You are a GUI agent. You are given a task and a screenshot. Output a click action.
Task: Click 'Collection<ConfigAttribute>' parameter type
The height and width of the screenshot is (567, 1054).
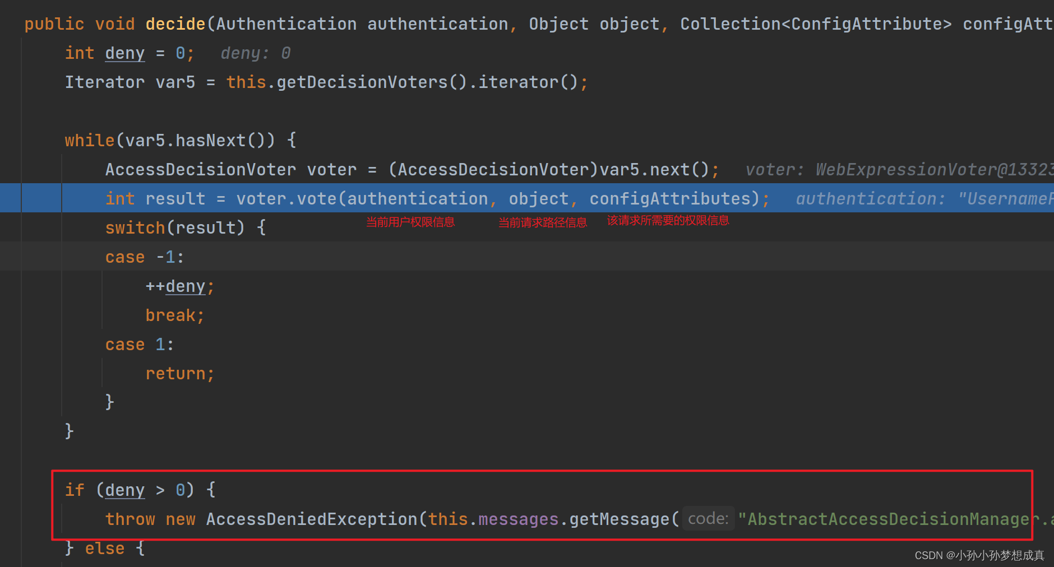[x=816, y=24]
